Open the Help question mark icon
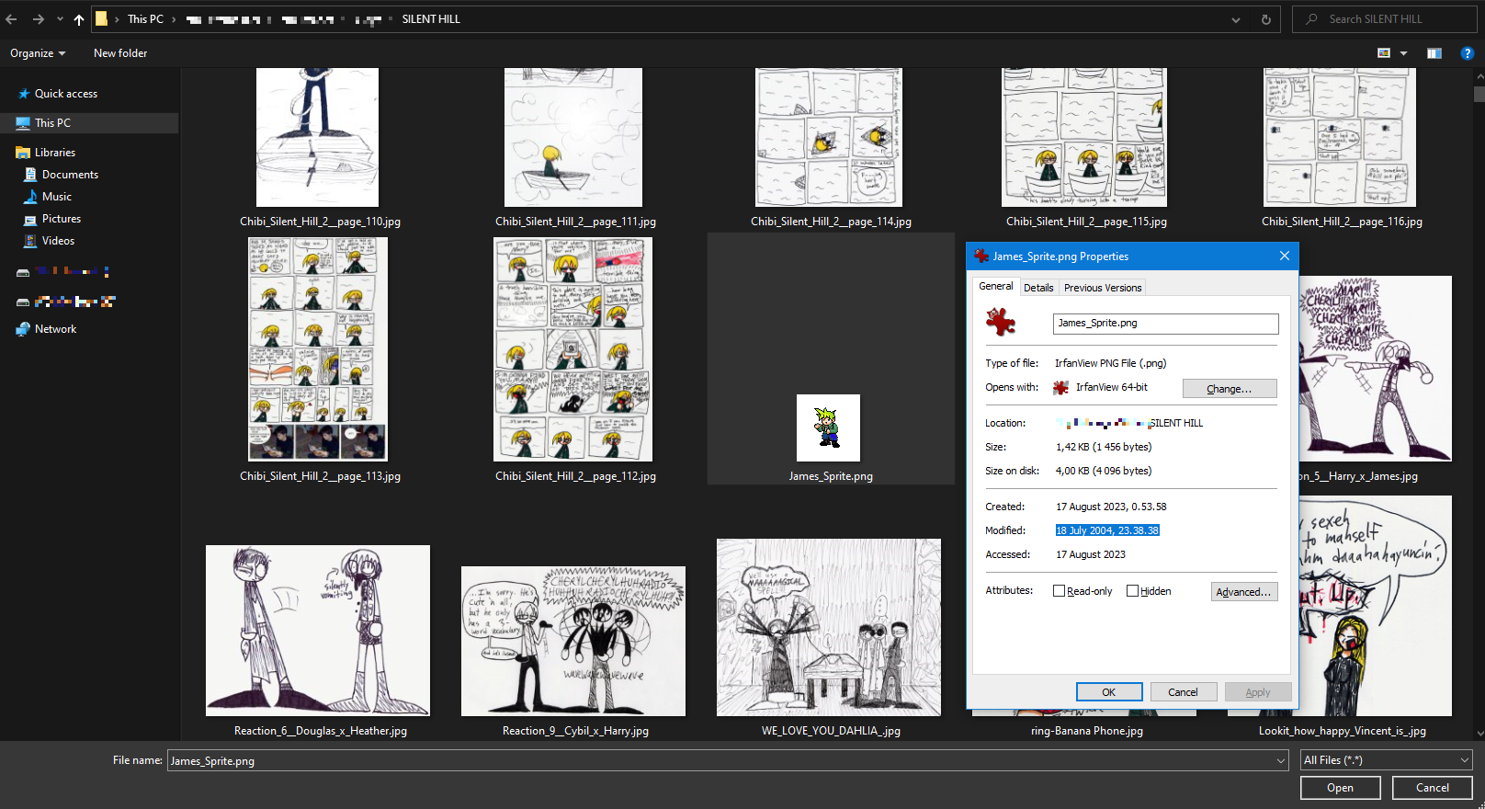This screenshot has height=809, width=1485. click(1467, 53)
